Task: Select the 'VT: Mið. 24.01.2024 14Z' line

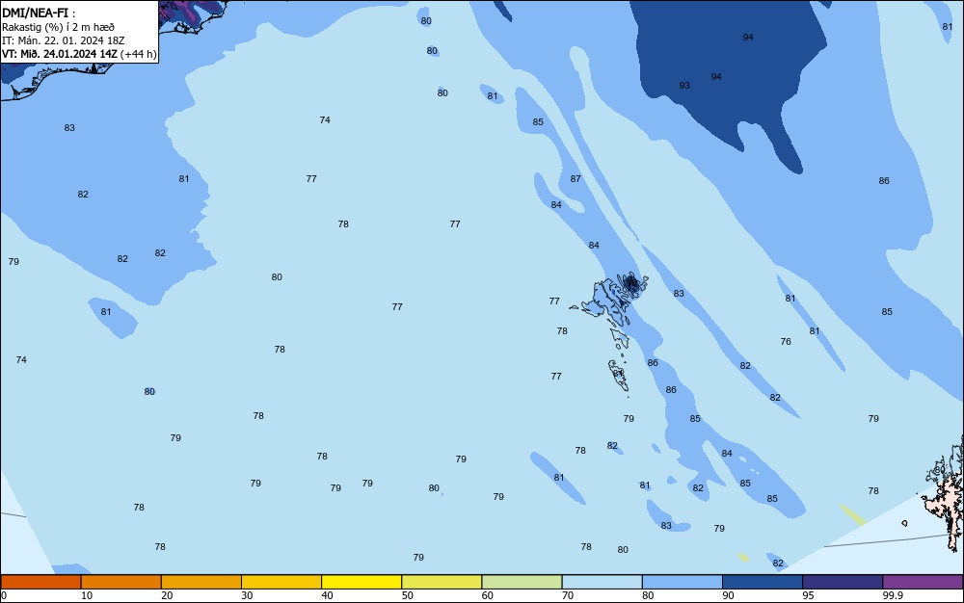Action: click(x=59, y=54)
